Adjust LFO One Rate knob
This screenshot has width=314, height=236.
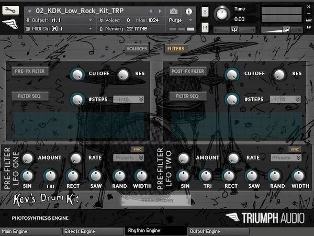[x=76, y=158]
